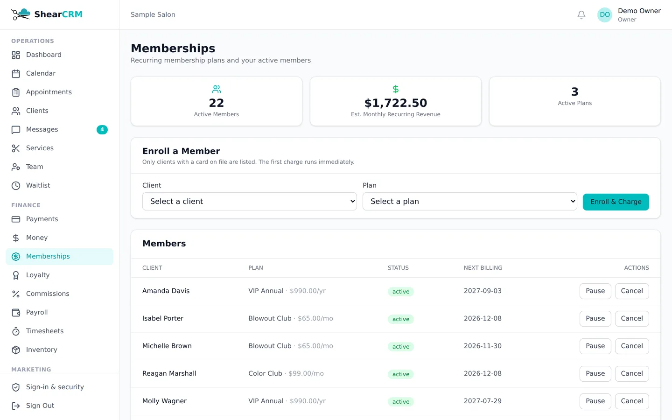Click the Sign Out arrow icon
672x420 pixels.
click(x=16, y=406)
